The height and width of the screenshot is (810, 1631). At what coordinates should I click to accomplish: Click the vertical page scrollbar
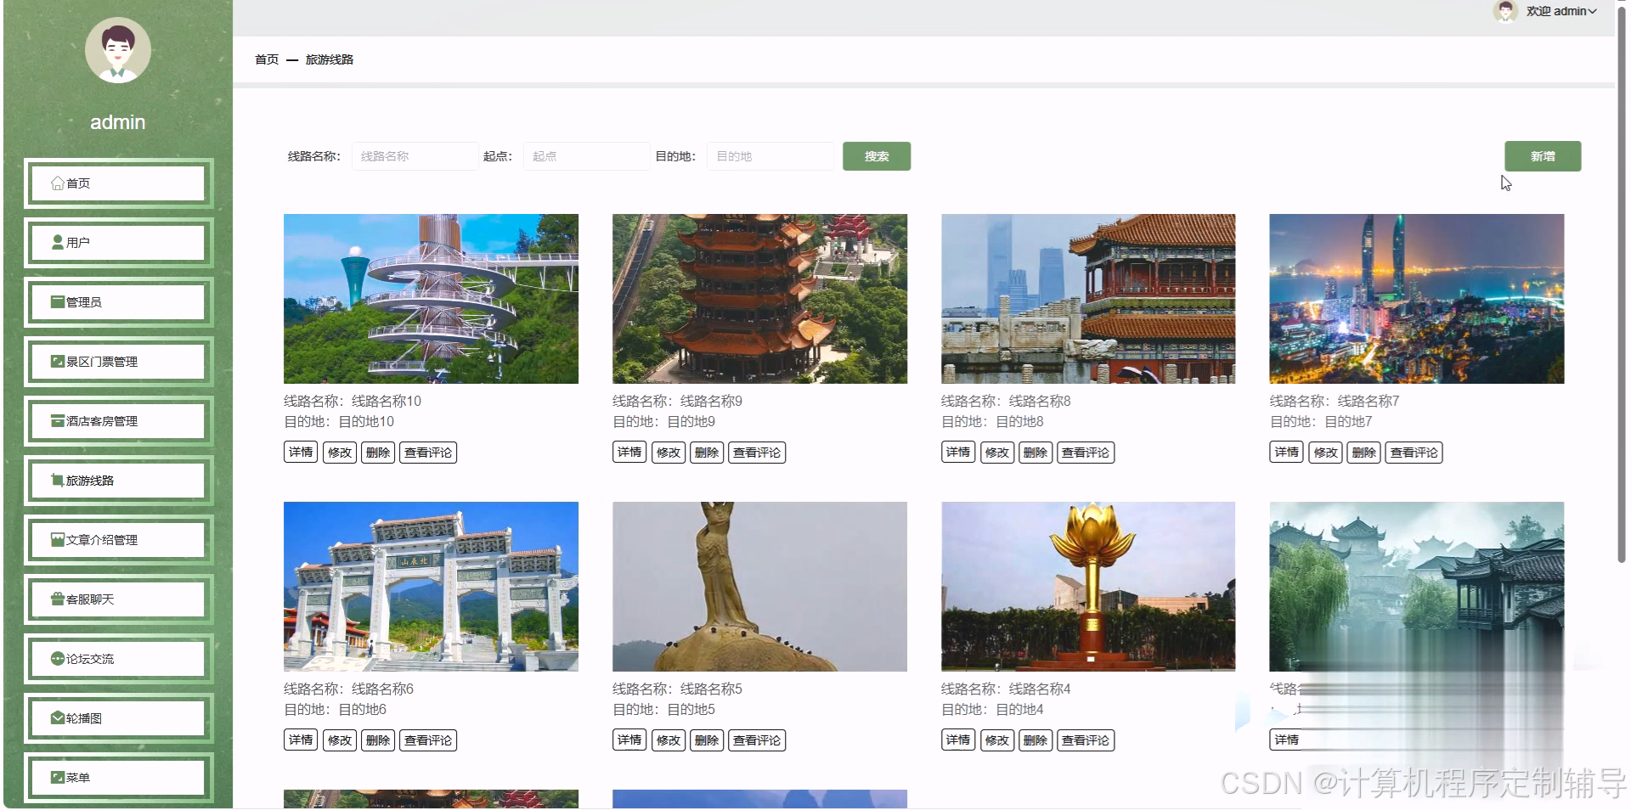pos(1622,284)
